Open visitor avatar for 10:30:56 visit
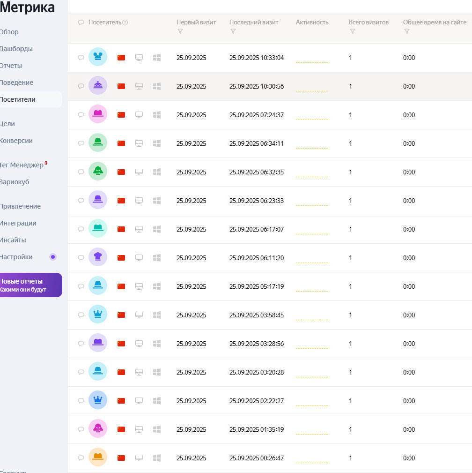 pyautogui.click(x=98, y=86)
